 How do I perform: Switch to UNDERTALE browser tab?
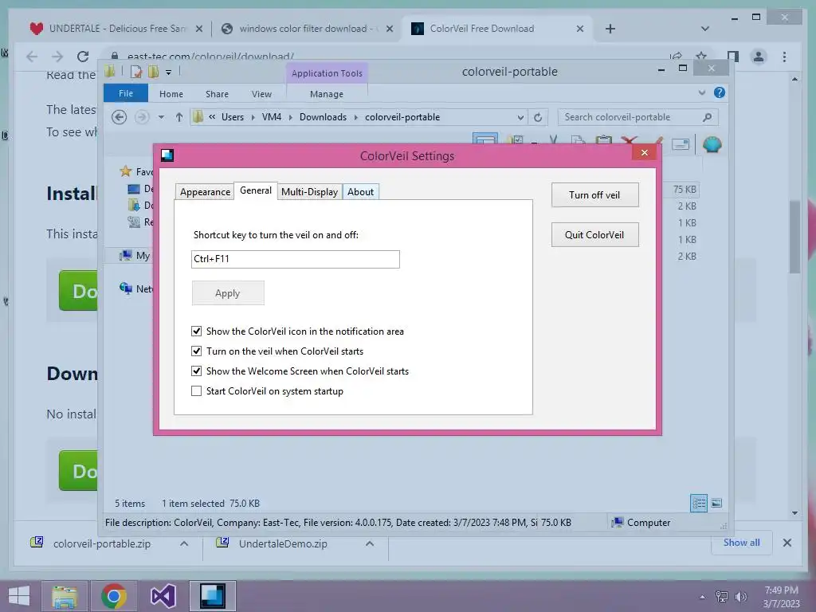(x=116, y=29)
